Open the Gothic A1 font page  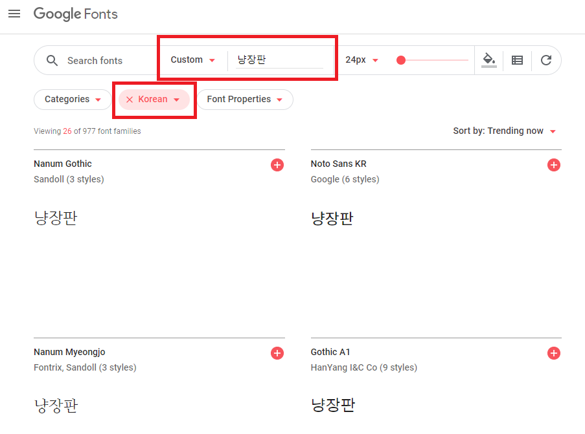330,352
